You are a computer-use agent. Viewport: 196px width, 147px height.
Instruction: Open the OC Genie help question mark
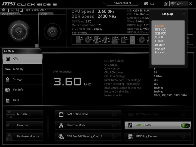coord(36,46)
